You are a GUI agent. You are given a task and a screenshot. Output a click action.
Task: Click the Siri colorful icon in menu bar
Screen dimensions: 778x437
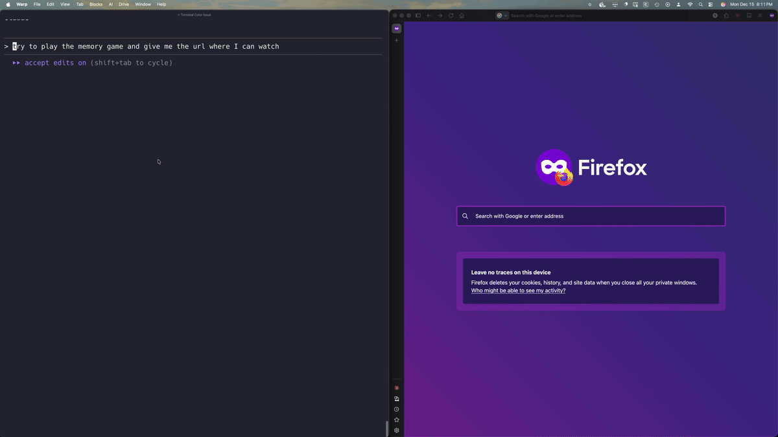723,5
